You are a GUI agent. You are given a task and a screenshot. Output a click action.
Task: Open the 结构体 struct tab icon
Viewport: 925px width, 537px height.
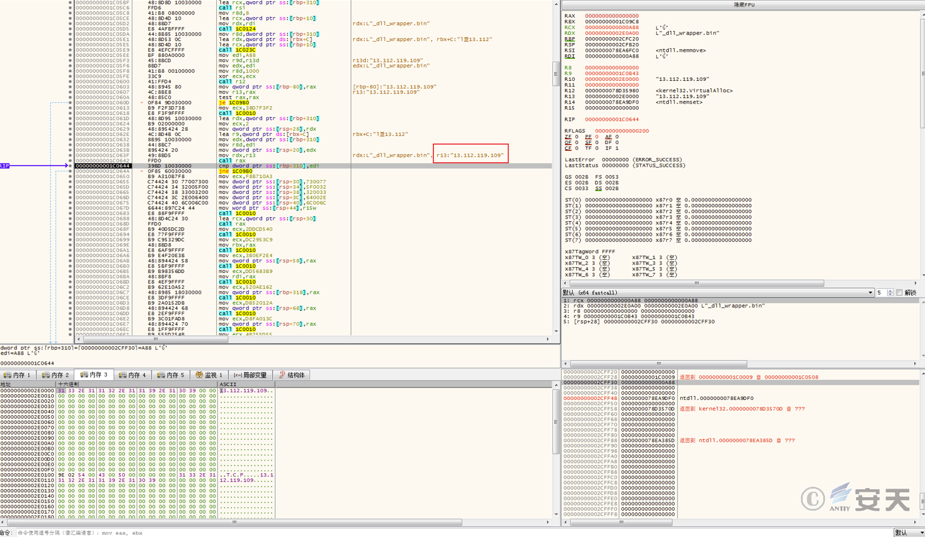(x=282, y=375)
